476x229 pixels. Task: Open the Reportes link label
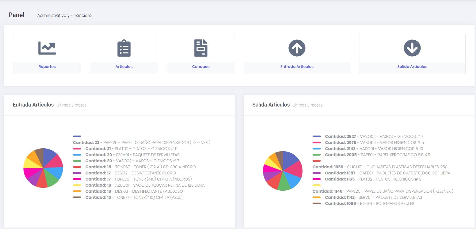coord(47,66)
